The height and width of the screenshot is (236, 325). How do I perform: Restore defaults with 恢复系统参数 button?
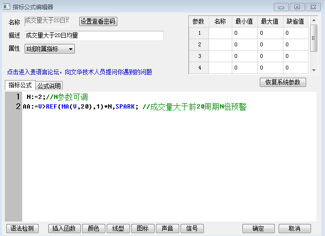[283, 82]
